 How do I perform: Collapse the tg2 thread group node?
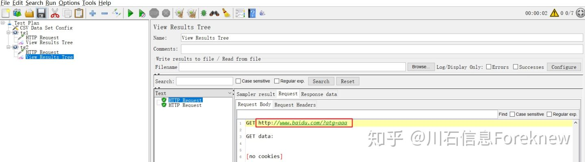tap(8, 47)
